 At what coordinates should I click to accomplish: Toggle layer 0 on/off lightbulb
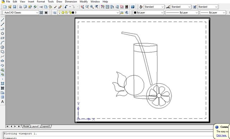[59, 13]
